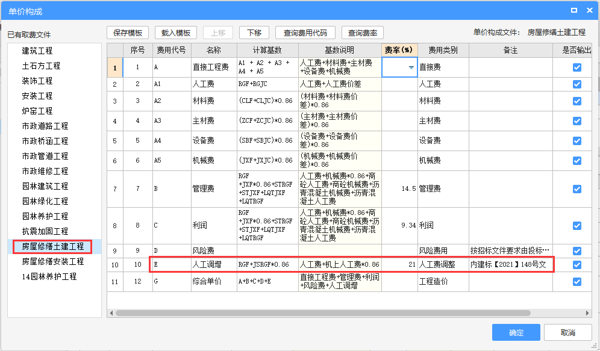Click 按招标文件要求由投标 remark cell

click(x=511, y=251)
